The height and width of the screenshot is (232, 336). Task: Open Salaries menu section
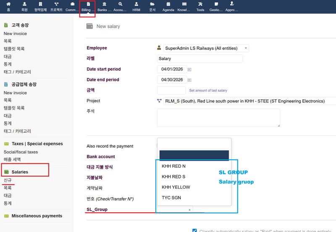point(20,172)
